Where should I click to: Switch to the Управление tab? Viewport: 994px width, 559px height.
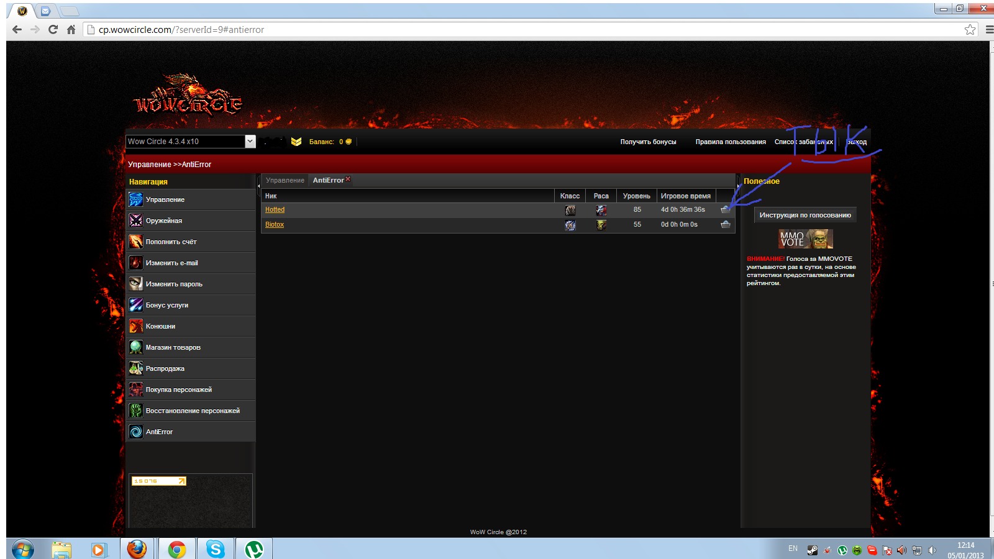point(285,180)
